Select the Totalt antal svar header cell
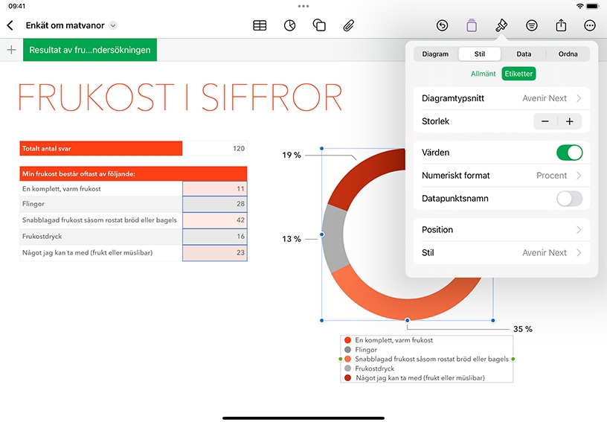 [x=100, y=148]
